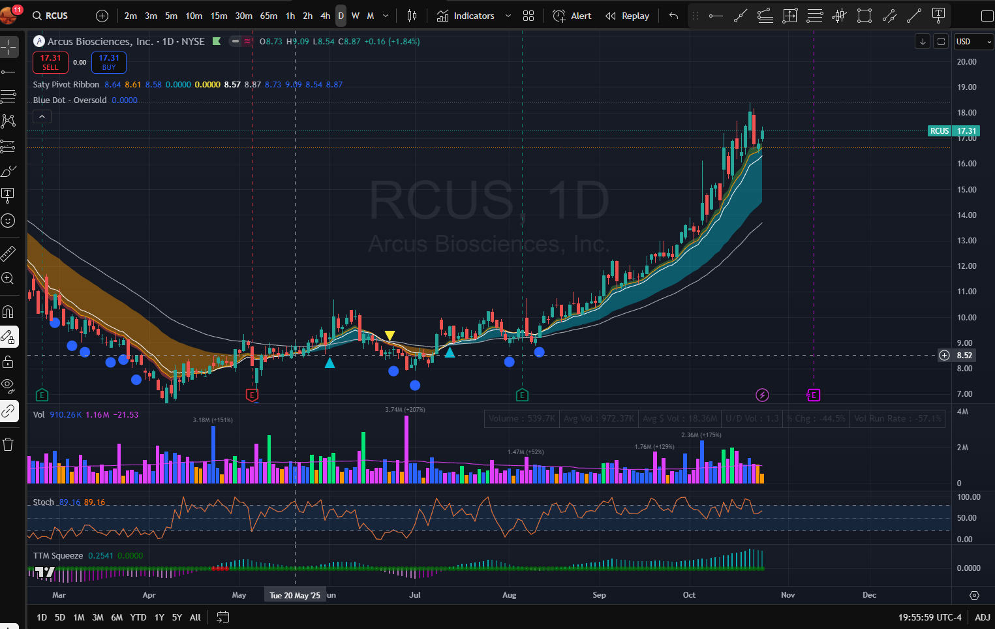This screenshot has width=995, height=629.
Task: Expand the timeframe dropdown arrow
Action: pos(386,16)
